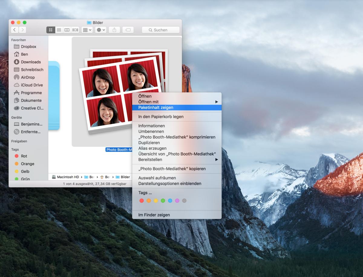Switch Finder to Cover Flow view

coord(75,30)
